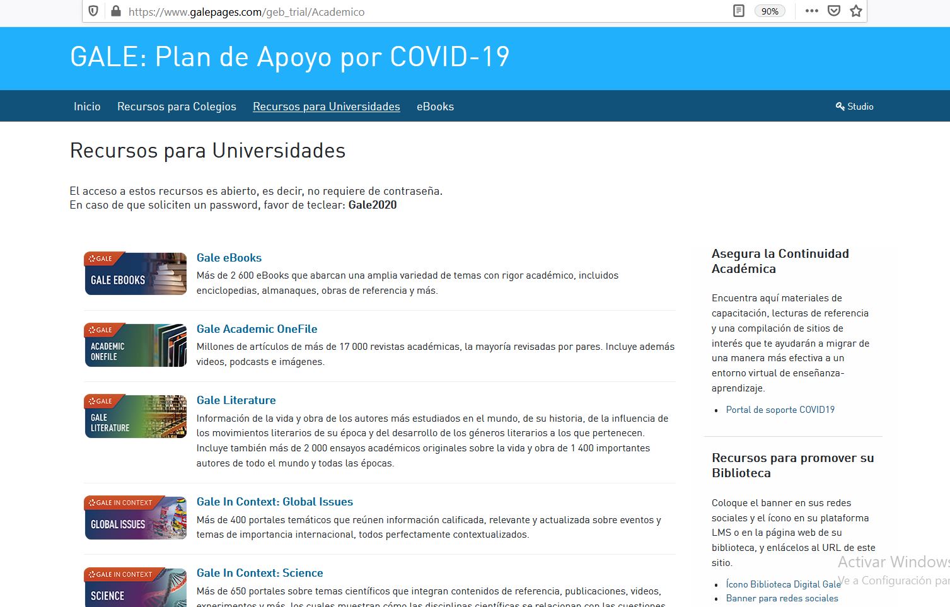The width and height of the screenshot is (950, 607).
Task: Go to the Inicio nav item
Action: (87, 107)
